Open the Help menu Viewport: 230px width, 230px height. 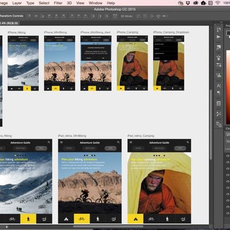111,3
